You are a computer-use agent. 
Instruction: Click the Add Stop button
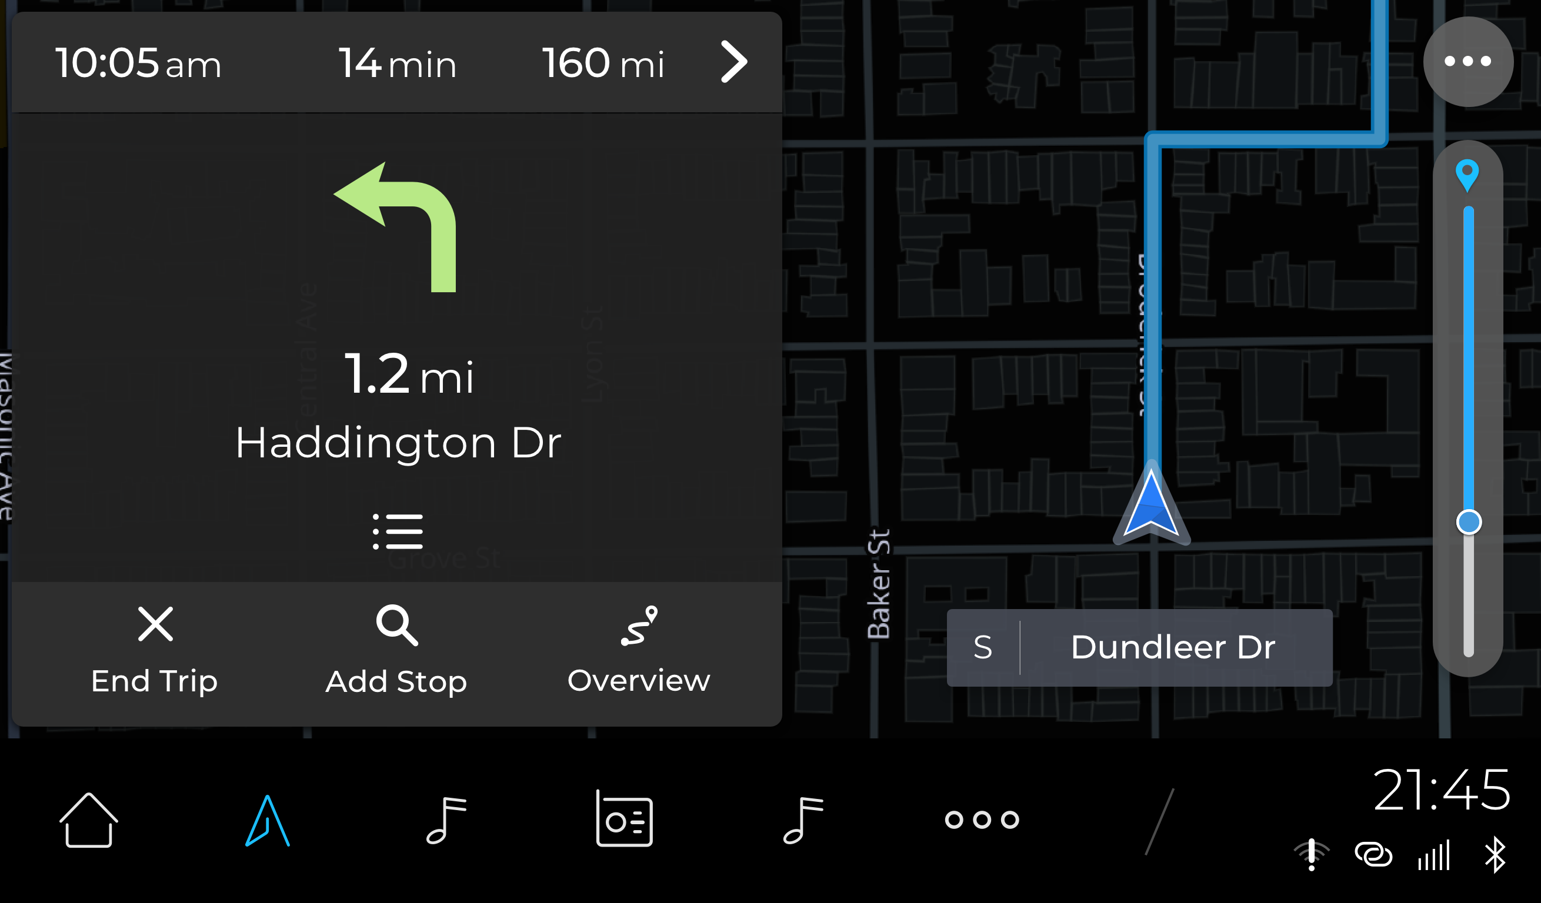pos(397,651)
